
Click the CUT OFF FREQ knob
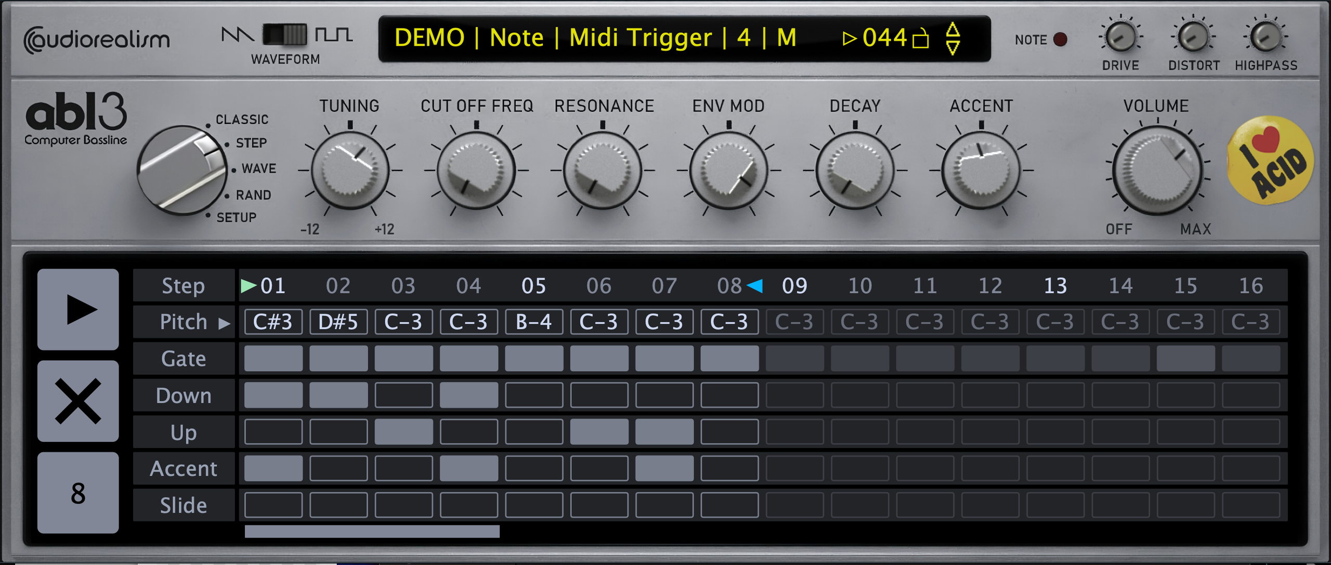476,170
